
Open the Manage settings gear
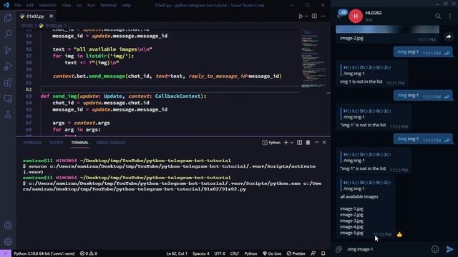(x=8, y=241)
